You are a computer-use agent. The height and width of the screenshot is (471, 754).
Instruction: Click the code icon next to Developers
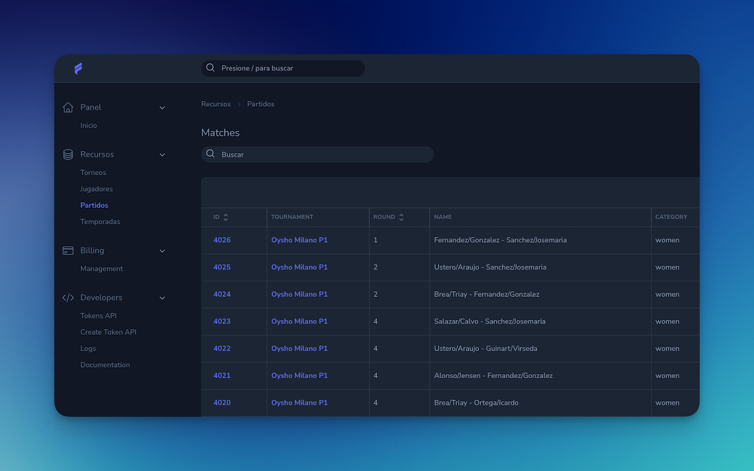(x=68, y=297)
